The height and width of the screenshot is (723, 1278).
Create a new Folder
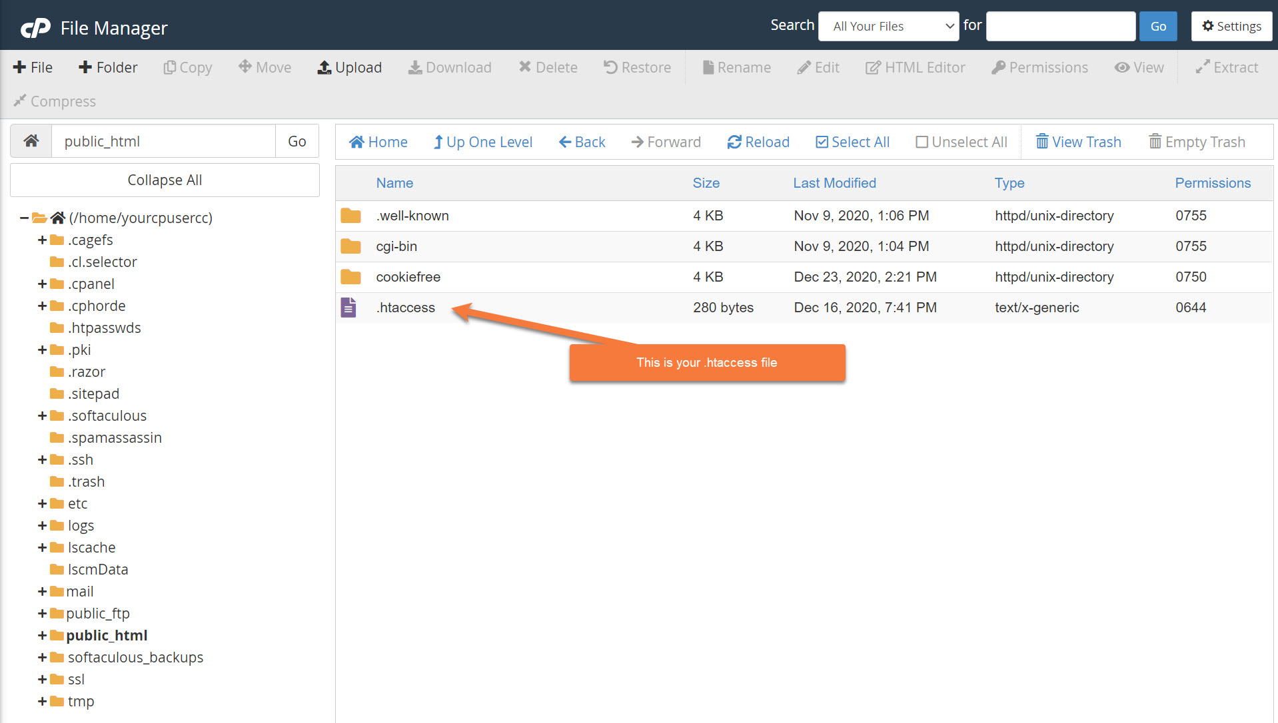(108, 67)
